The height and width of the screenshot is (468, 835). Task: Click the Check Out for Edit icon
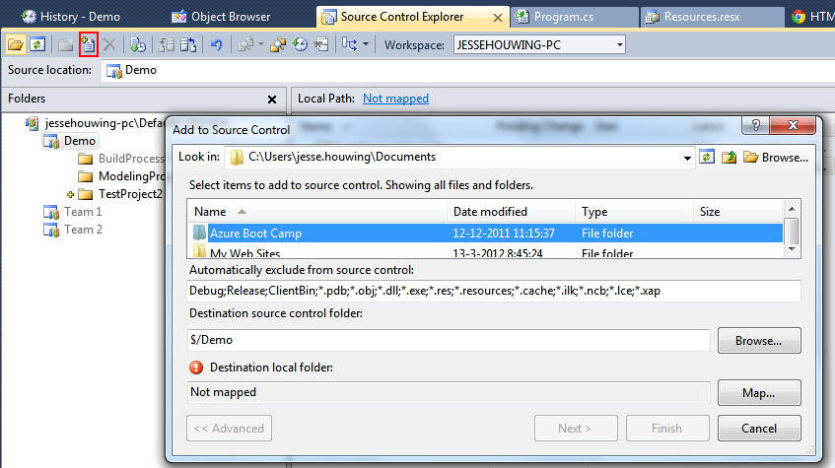[167, 44]
